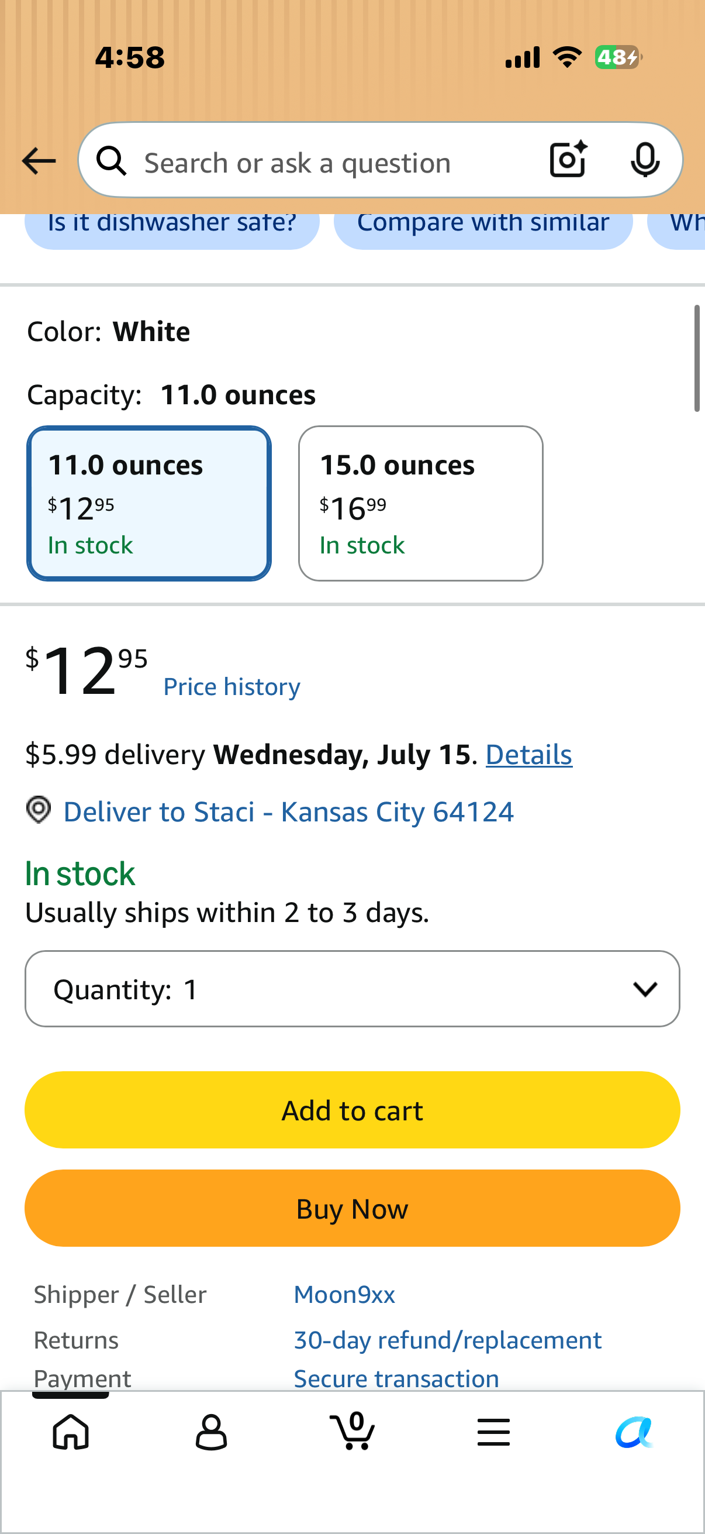Click the Quantity dropdown chevron arrow

tap(645, 989)
